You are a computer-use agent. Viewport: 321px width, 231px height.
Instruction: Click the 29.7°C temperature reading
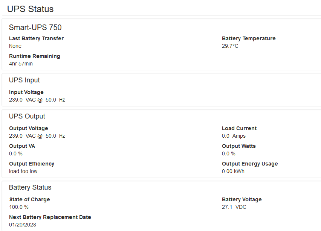point(230,46)
